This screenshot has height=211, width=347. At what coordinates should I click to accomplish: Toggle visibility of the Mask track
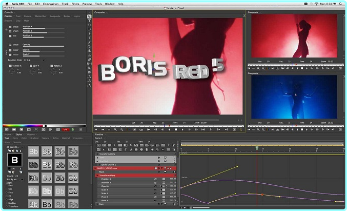coord(159,172)
